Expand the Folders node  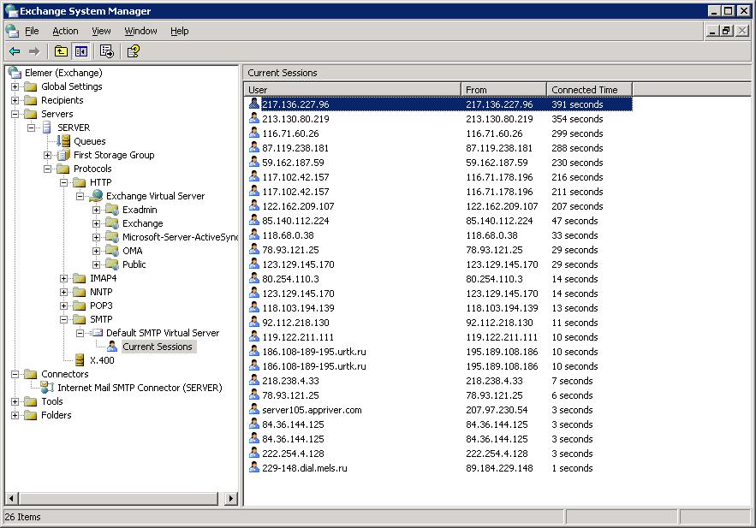15,415
